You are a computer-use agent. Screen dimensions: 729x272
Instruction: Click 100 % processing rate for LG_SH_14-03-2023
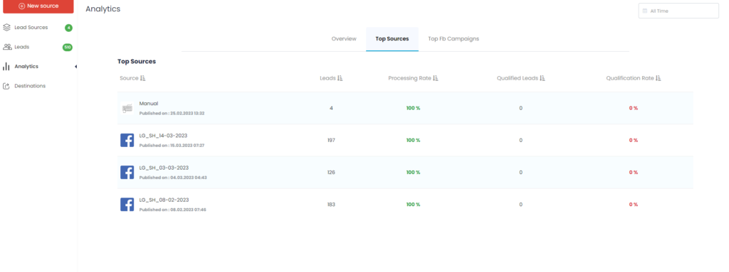click(x=414, y=140)
